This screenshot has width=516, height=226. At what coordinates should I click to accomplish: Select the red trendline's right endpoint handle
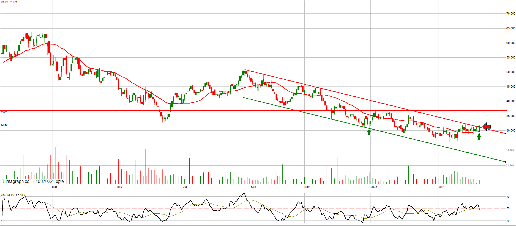506,133
